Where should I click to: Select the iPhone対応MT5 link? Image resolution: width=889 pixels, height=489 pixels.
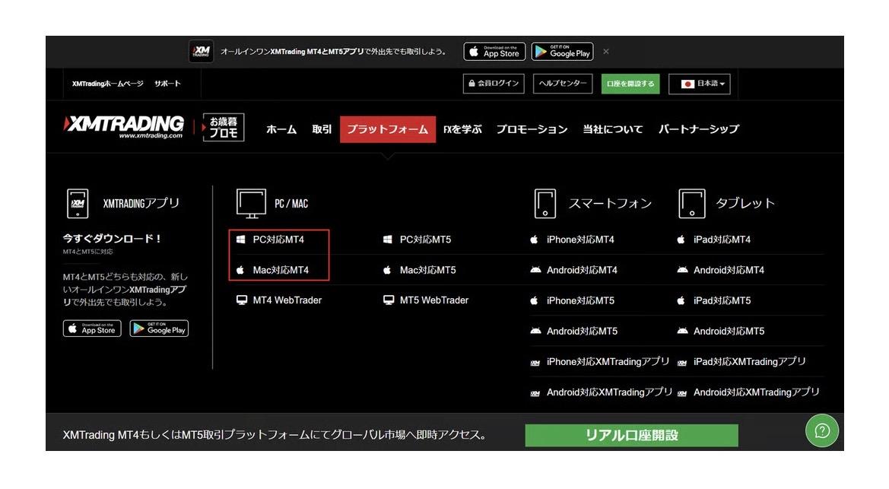pyautogui.click(x=580, y=300)
